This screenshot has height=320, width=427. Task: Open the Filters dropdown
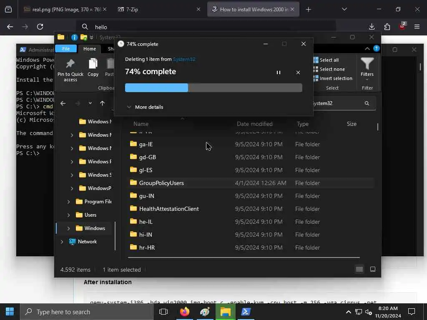coord(367,69)
